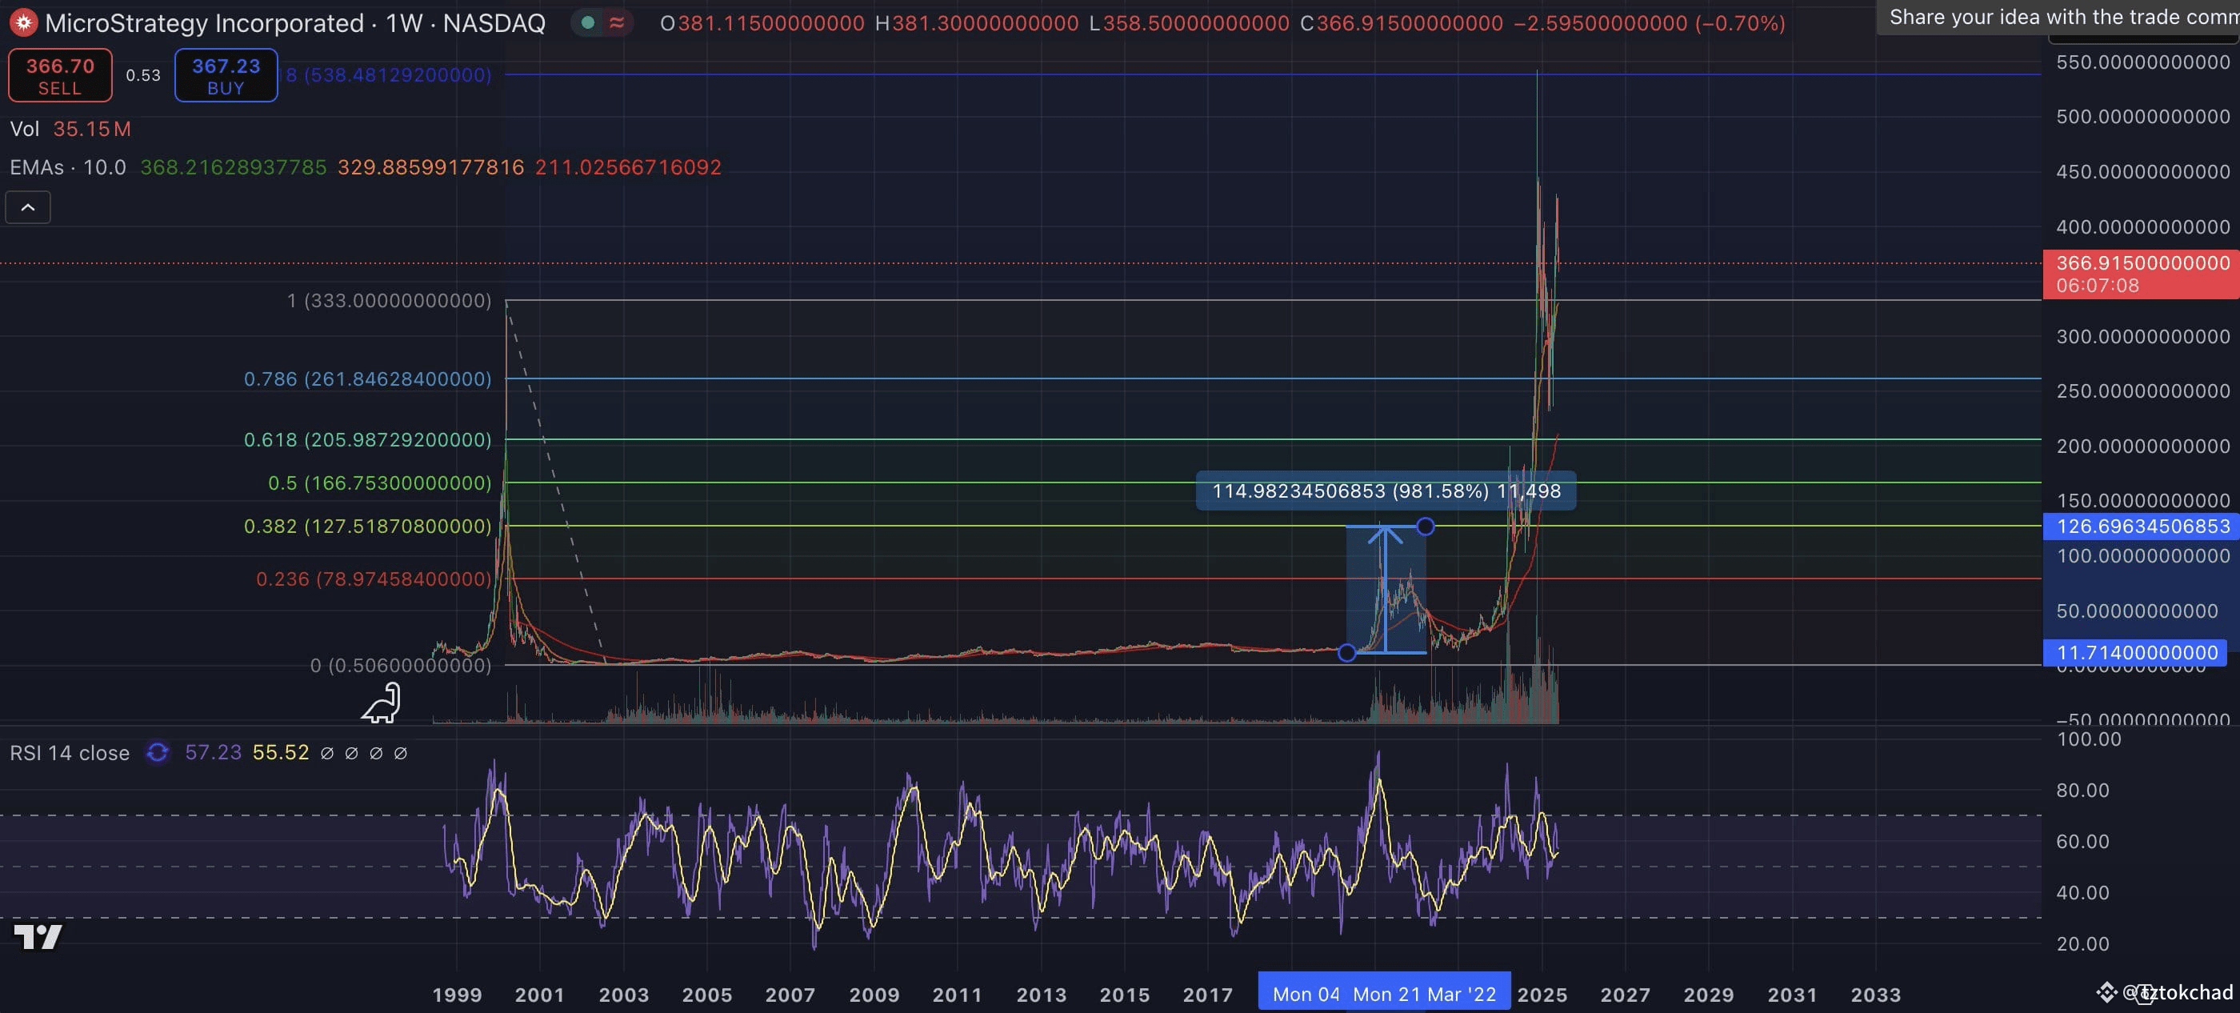The image size is (2240, 1013).
Task: Select the Fib 0.5 (166.75300000000) label
Action: click(x=380, y=483)
